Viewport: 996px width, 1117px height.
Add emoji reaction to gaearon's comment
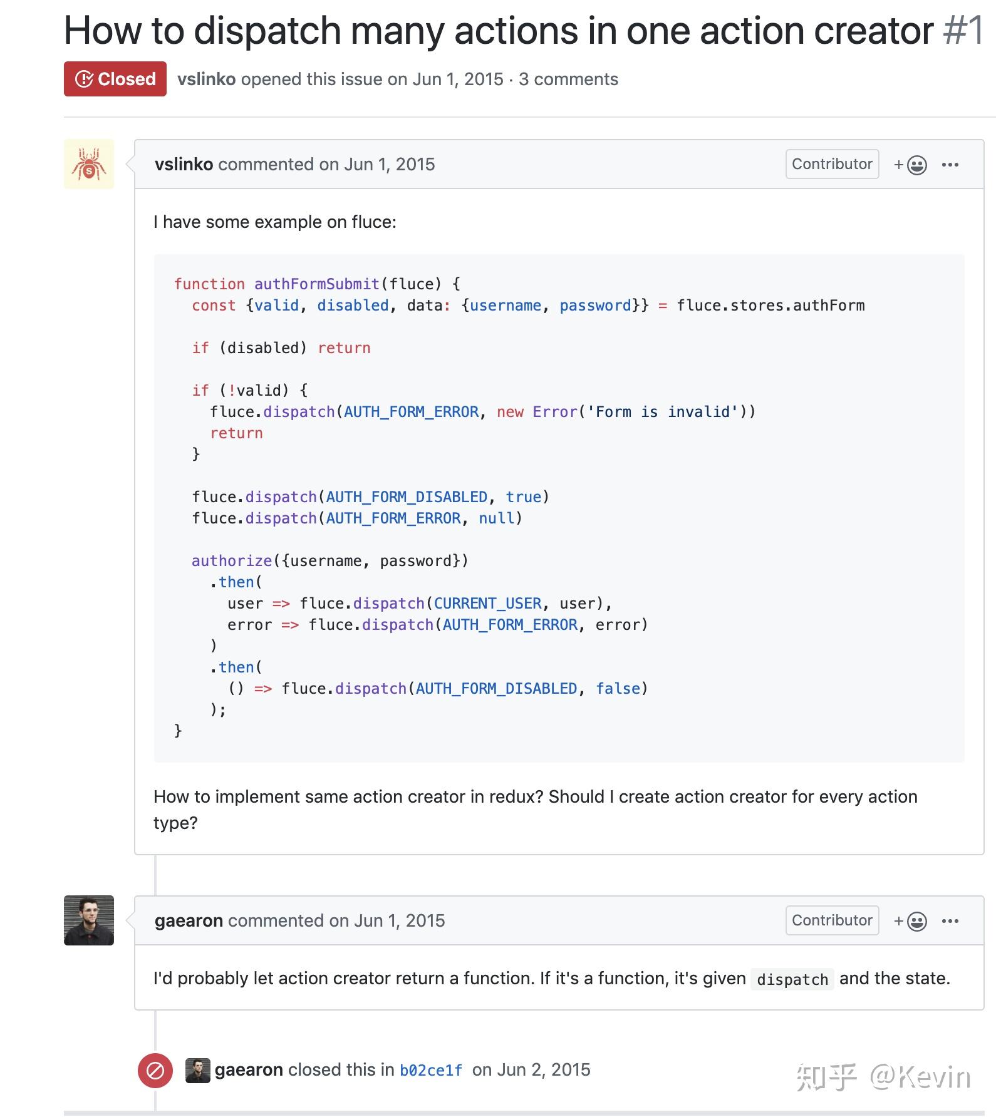tap(910, 921)
